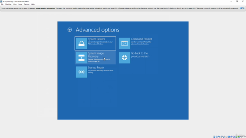Viewport: 246px width, 138px height.
Task: Click the optical drive status icon
Action: tap(217, 136)
